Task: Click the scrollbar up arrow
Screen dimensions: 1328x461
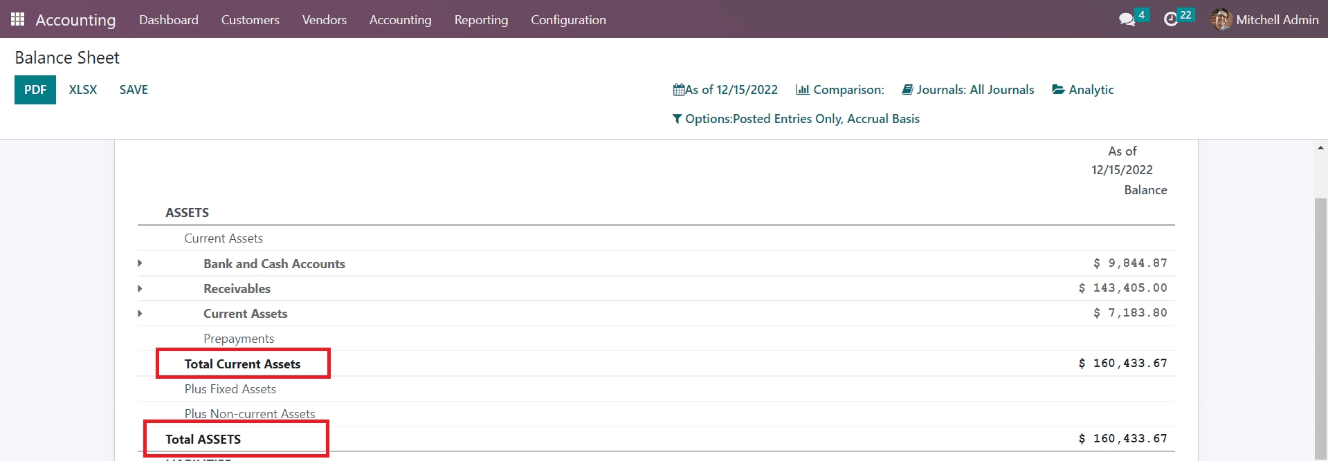Action: pos(1320,148)
